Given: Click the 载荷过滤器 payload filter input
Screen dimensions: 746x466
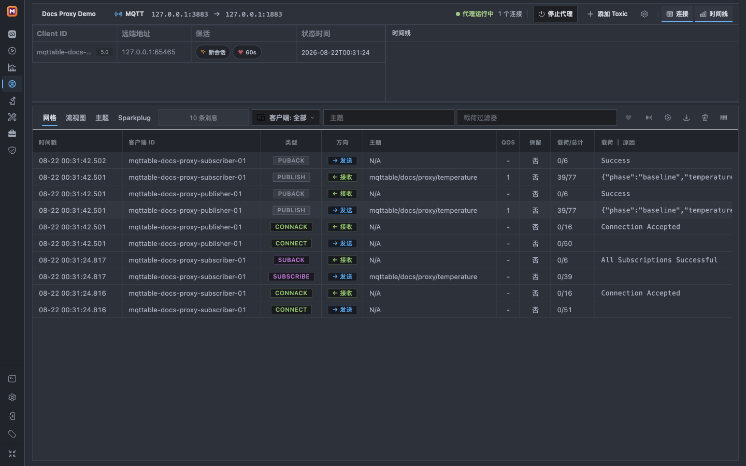Looking at the screenshot, I should (537, 118).
